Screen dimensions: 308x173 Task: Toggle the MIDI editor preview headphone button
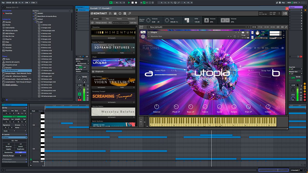click(x=31, y=113)
